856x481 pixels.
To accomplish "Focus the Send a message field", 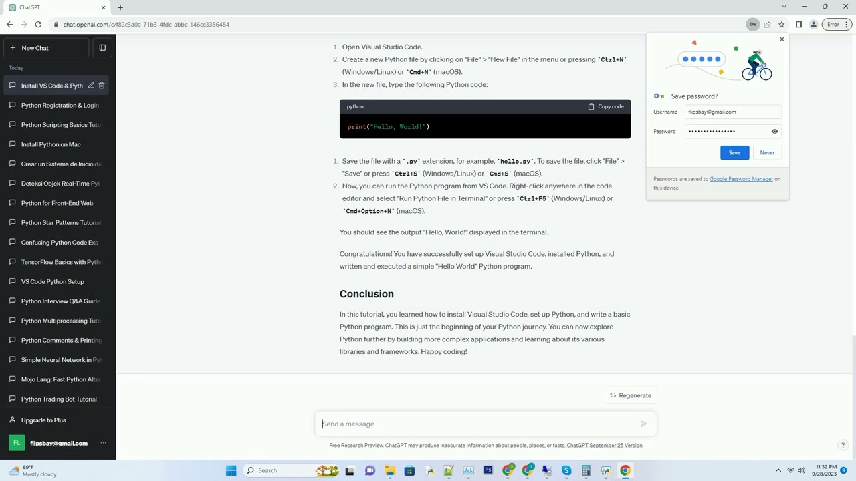I will pos(486,424).
